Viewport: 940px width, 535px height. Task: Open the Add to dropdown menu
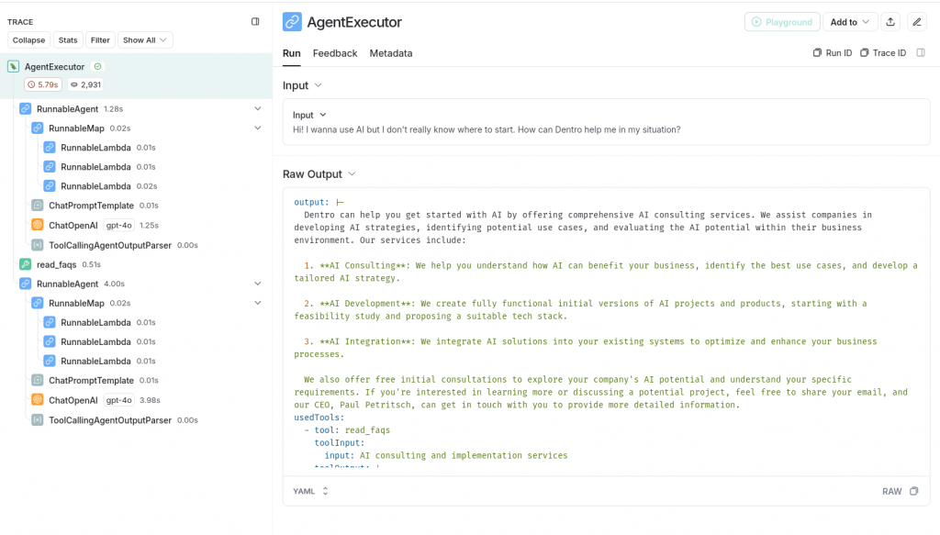coord(849,22)
